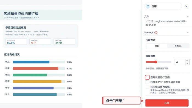Enable 将图像转换为线稿 checkbox
This screenshot has width=192, height=108.
[147, 87]
